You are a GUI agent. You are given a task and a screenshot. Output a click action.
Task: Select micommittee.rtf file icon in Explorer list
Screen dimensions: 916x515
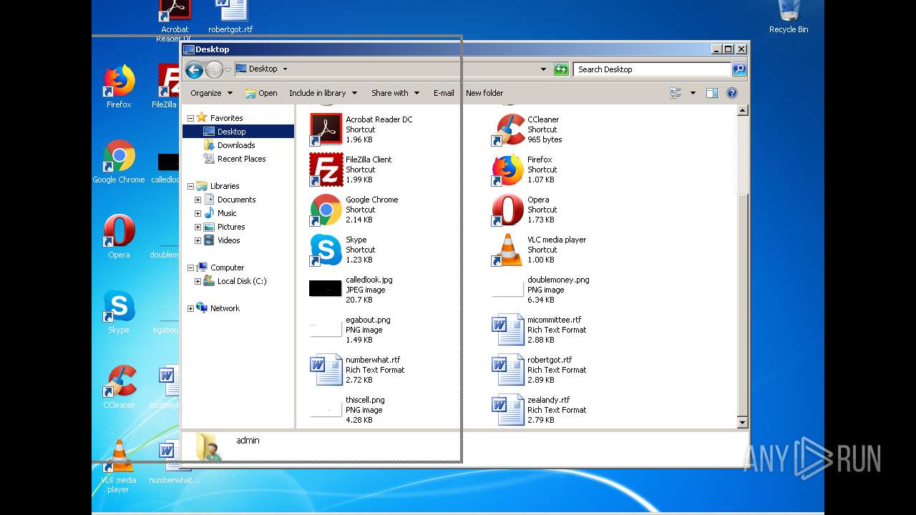pyautogui.click(x=508, y=329)
